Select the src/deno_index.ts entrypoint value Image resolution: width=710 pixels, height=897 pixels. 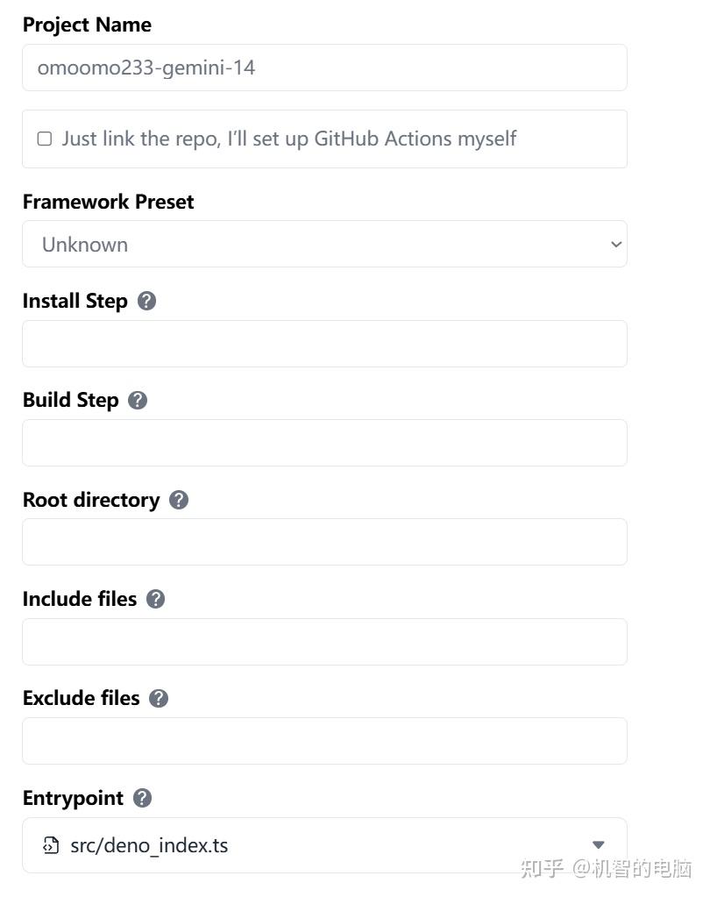[149, 845]
